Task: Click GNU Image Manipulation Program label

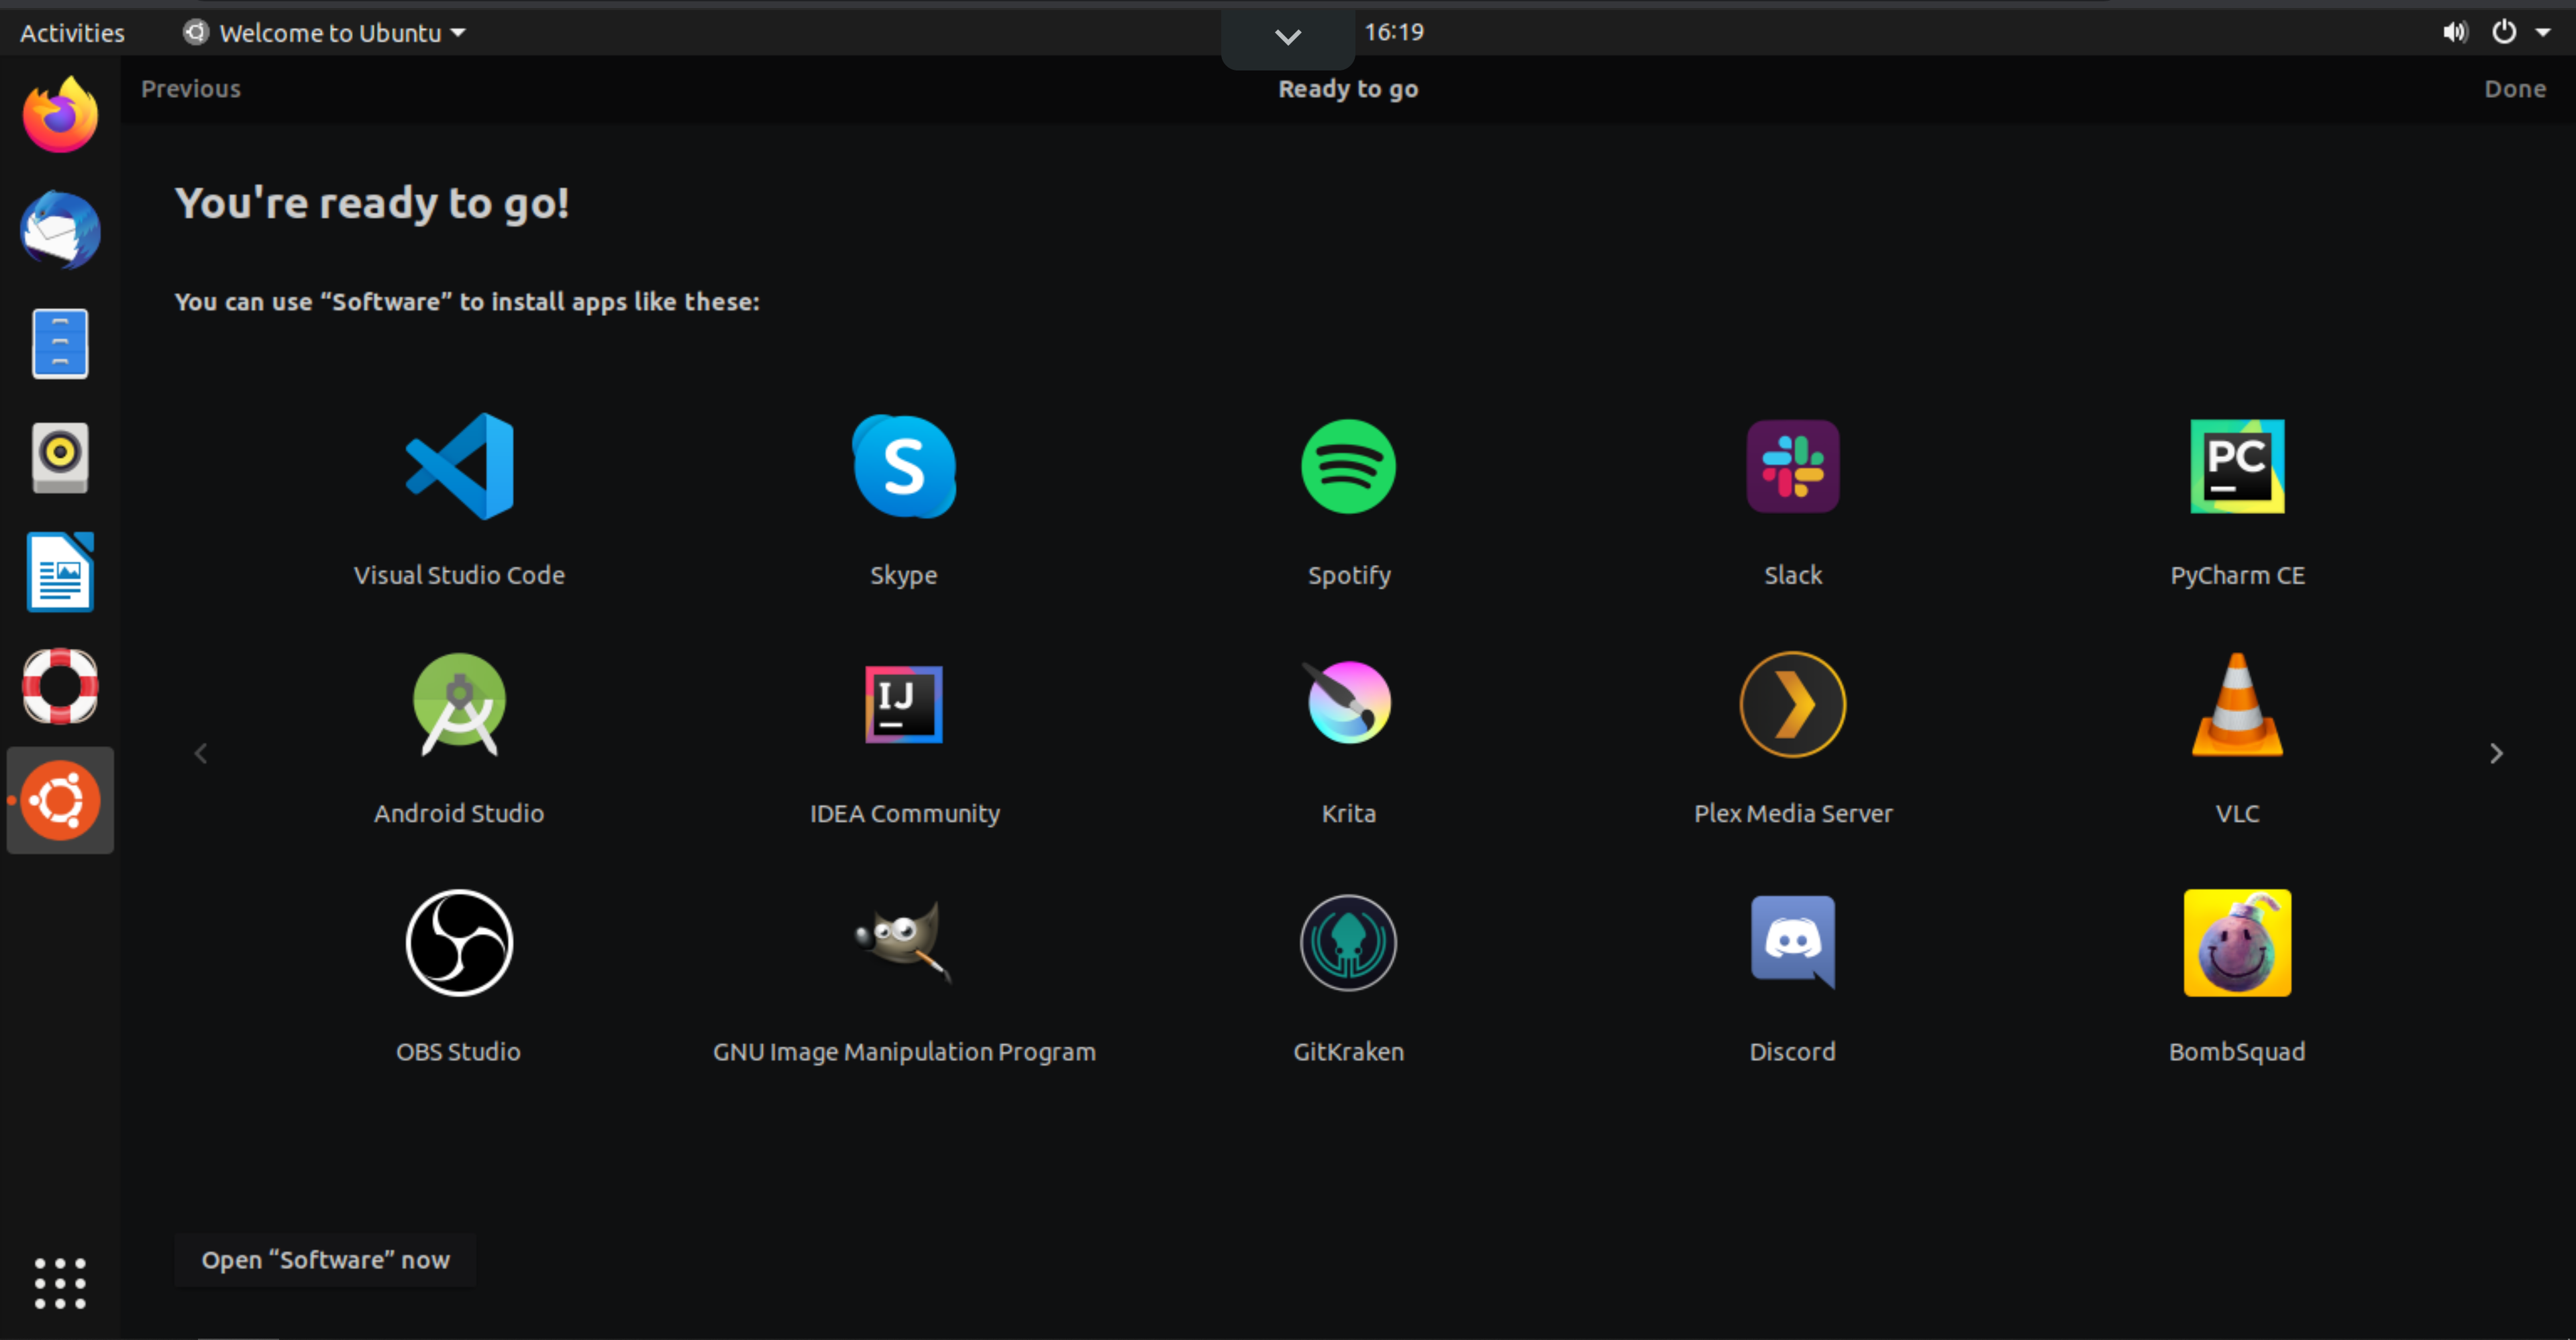Action: 904,1052
